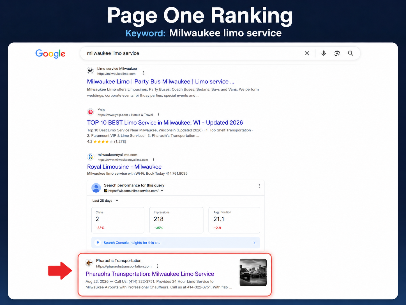Click the Impressions metric card
Viewport: 406px width, 305px height.
(x=176, y=220)
